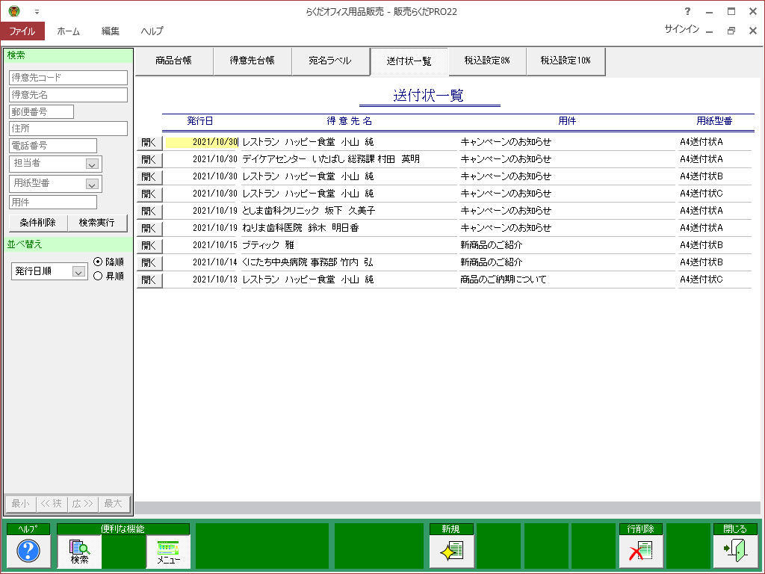Image resolution: width=765 pixels, height=574 pixels.
Task: Click the 発行日 column header
Action: tap(200, 121)
